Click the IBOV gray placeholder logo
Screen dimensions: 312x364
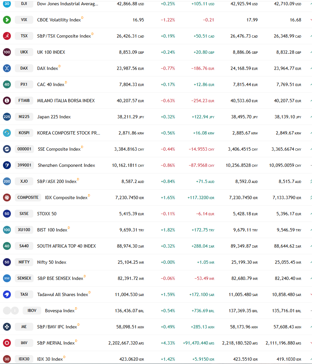(x=11, y=311)
